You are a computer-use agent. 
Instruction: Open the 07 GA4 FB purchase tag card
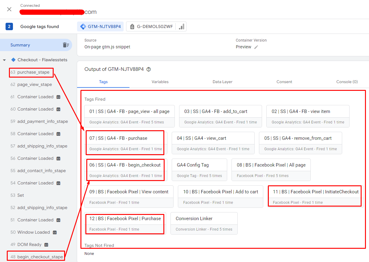(125, 143)
